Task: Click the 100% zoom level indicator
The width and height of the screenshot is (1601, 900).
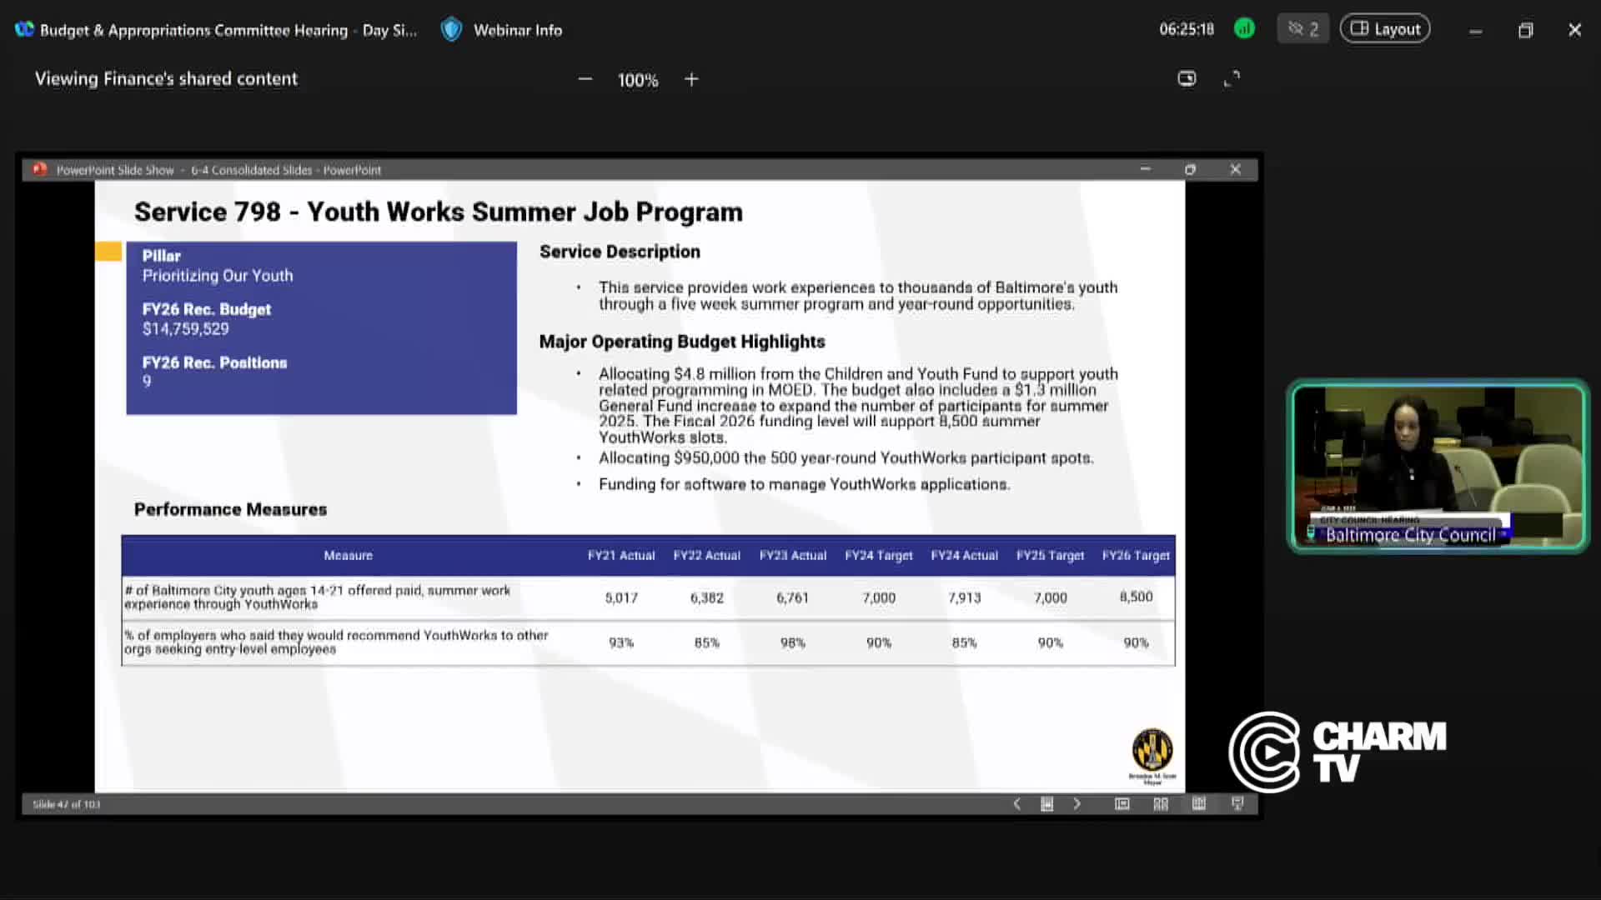Action: 638,80
